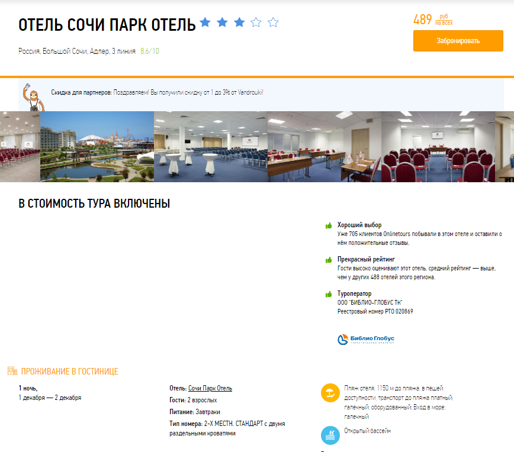Click the 489 руб price
The image size is (514, 452).
tap(433, 20)
